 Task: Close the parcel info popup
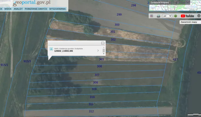tap(103, 43)
